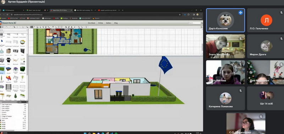Click the Zoom out toolbar icon
This screenshot has height=134, width=284.
point(82,27)
